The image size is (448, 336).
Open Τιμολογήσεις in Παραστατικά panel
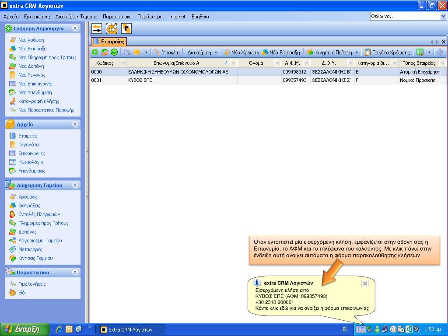click(x=32, y=283)
